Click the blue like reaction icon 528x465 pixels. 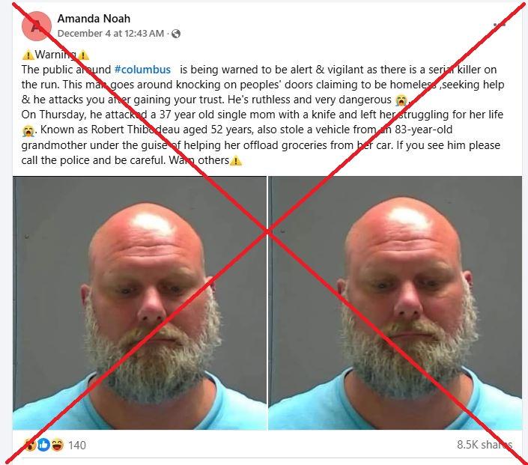pos(43,445)
